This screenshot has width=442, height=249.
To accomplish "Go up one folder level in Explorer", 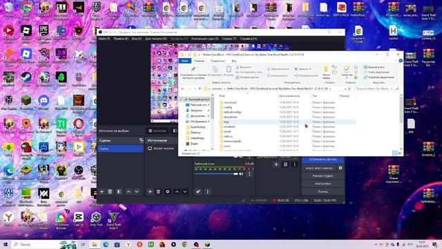I will tap(200, 89).
